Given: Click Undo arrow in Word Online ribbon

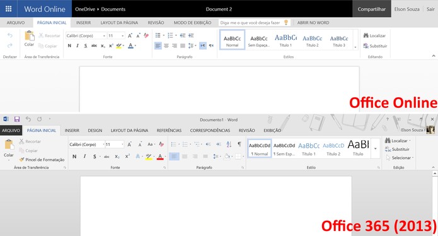Looking at the screenshot, I should (10, 35).
